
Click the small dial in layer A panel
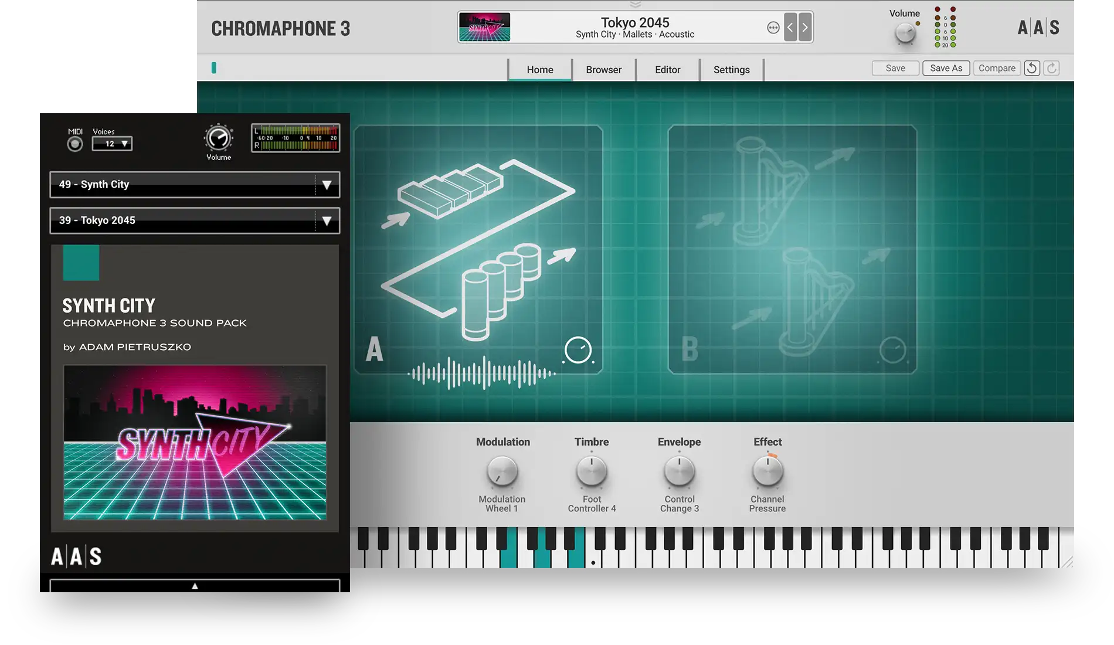tap(578, 351)
